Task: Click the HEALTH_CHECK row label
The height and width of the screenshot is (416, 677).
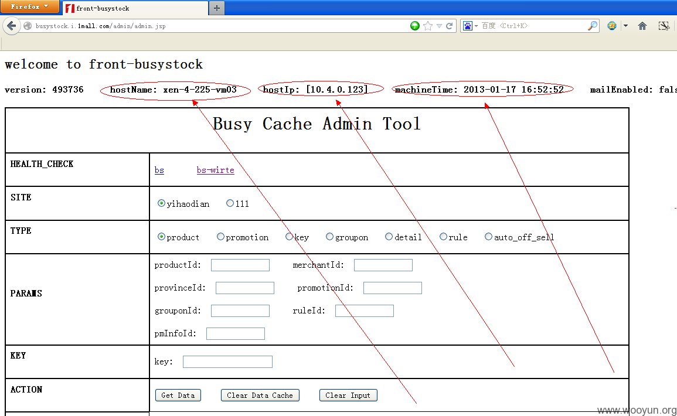Action: click(42, 164)
